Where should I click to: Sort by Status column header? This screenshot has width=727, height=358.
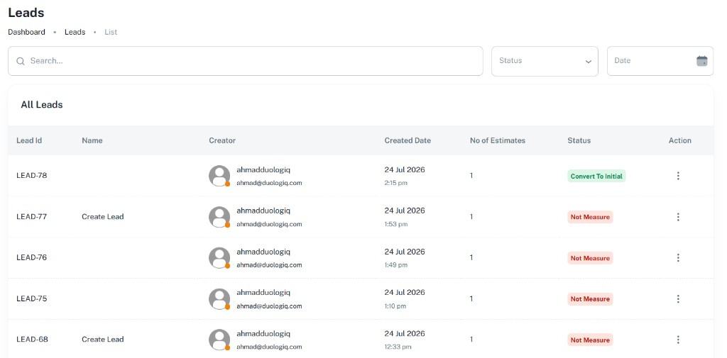(x=579, y=140)
